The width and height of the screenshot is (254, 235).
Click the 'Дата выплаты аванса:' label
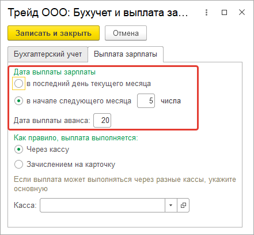tap(52, 121)
